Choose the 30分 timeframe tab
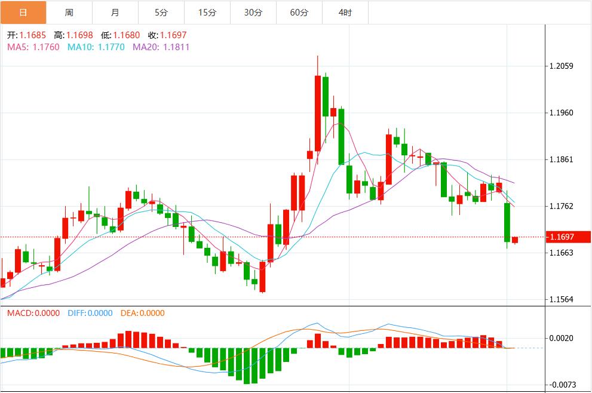This screenshot has height=393, width=592. pyautogui.click(x=253, y=13)
